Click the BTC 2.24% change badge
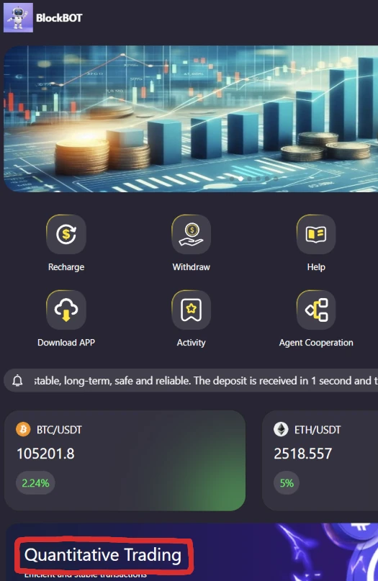The image size is (378, 581). (x=35, y=483)
